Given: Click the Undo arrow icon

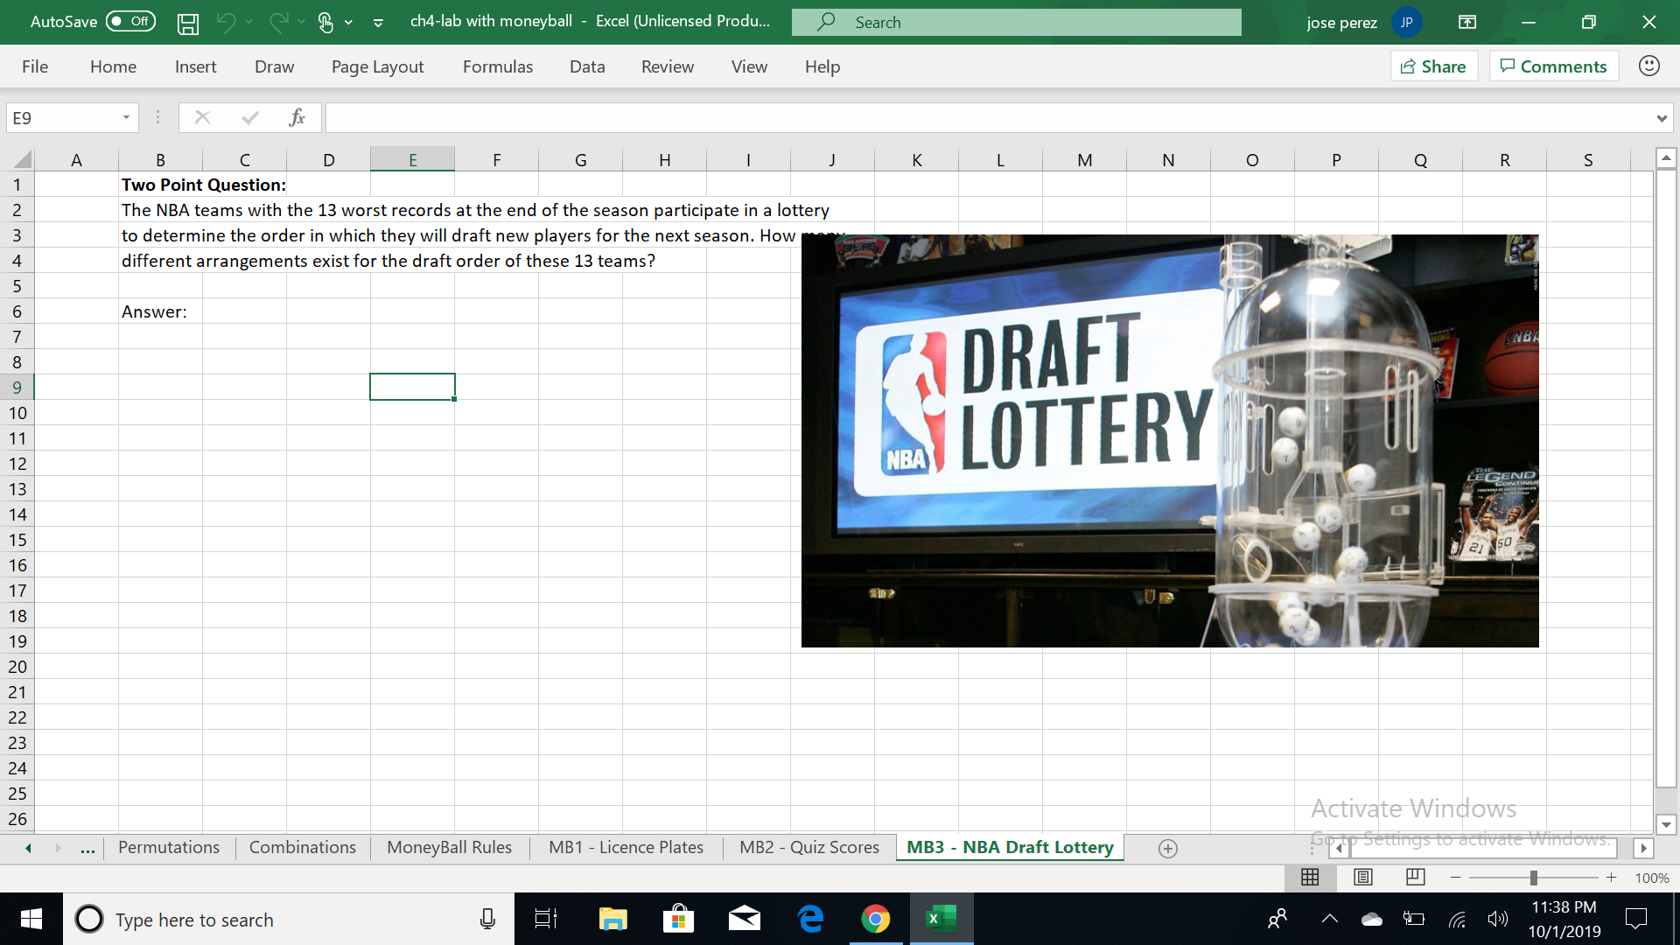Looking at the screenshot, I should point(226,23).
